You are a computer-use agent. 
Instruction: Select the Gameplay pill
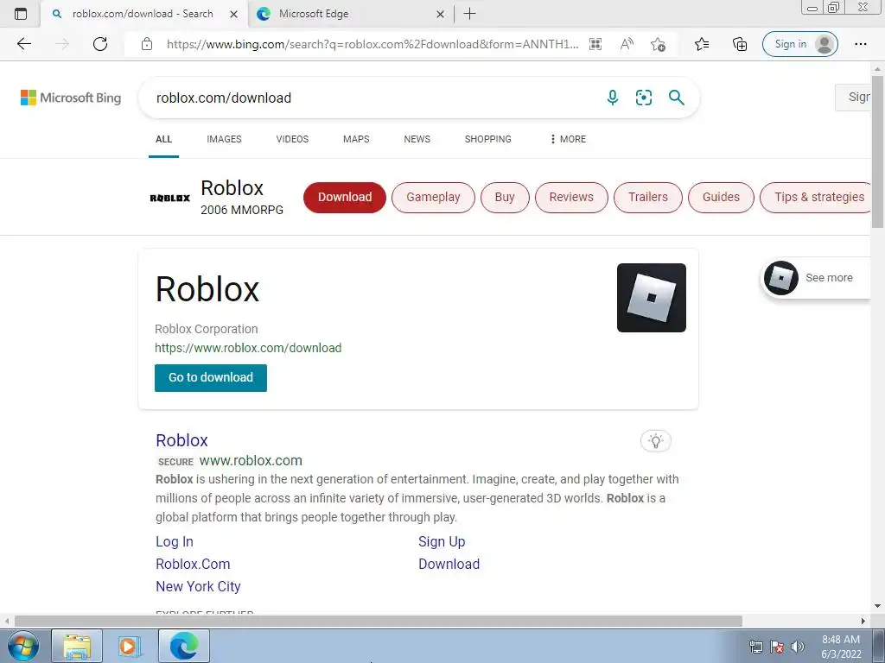pyautogui.click(x=434, y=198)
